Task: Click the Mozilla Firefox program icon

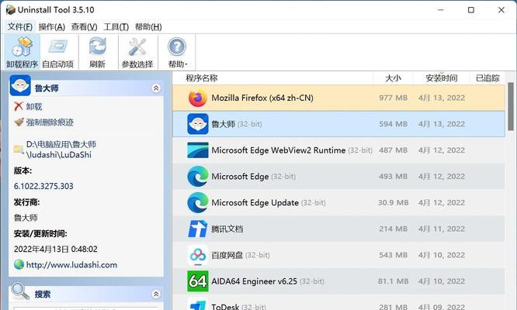Action: pyautogui.click(x=197, y=98)
